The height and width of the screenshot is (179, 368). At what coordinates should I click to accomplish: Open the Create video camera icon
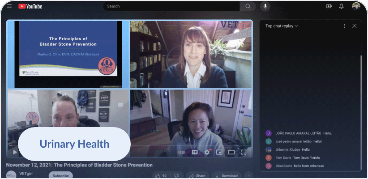coord(329,6)
